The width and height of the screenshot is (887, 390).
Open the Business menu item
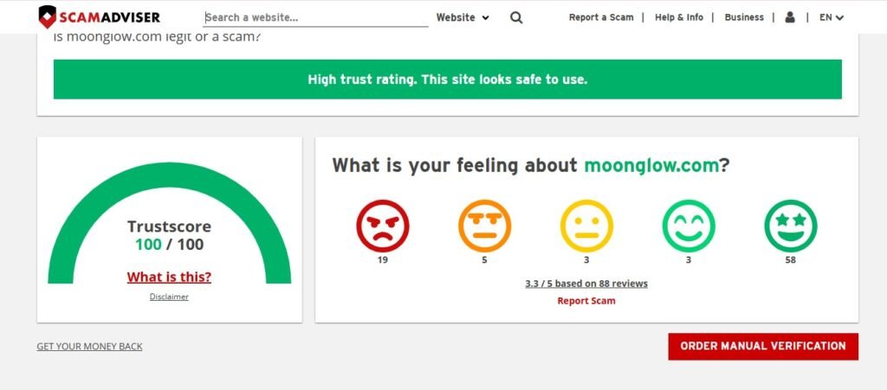coord(744,17)
